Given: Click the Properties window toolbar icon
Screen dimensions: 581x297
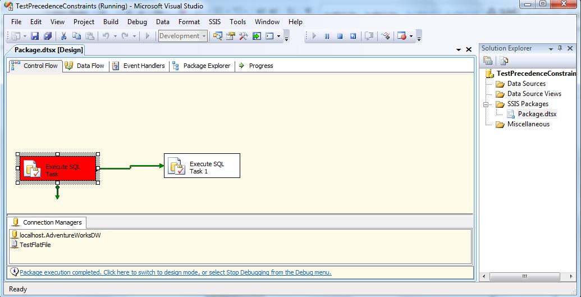Looking at the screenshot, I should tap(230, 36).
